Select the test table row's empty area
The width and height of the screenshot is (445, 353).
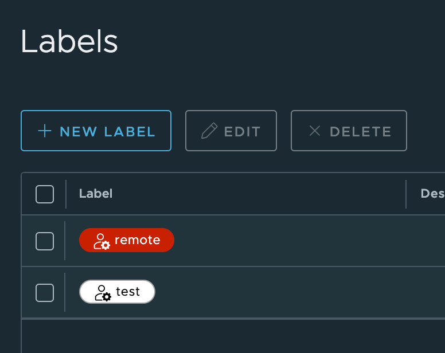click(287, 292)
